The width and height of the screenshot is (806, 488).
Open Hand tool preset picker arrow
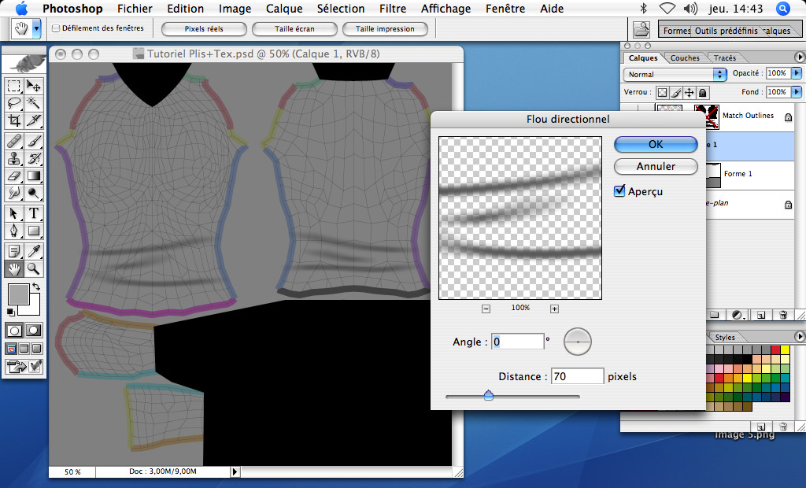tap(36, 29)
